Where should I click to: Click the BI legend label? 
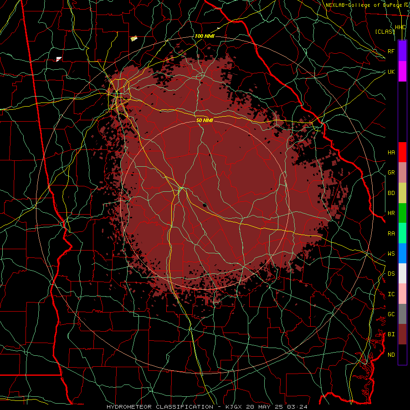(391, 334)
